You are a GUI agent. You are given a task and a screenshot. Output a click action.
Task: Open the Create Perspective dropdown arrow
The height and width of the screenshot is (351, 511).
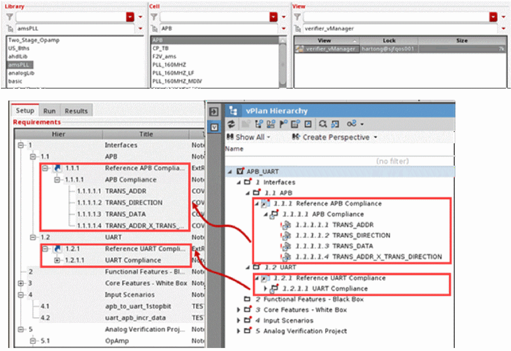coord(376,138)
